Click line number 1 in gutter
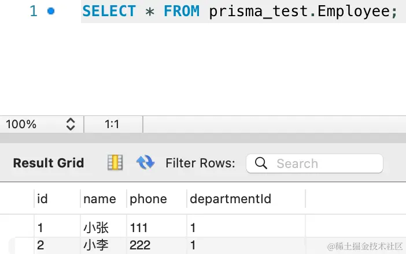The width and height of the screenshot is (406, 254). 34,11
